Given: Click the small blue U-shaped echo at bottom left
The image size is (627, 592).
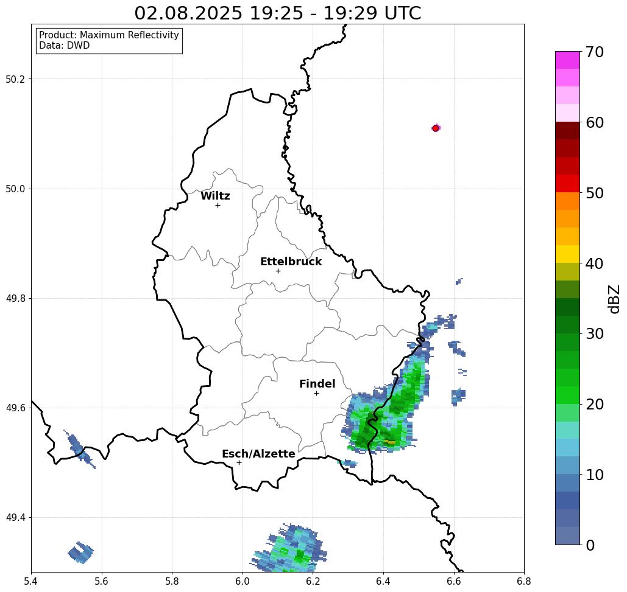Looking at the screenshot, I should pyautogui.click(x=80, y=552).
